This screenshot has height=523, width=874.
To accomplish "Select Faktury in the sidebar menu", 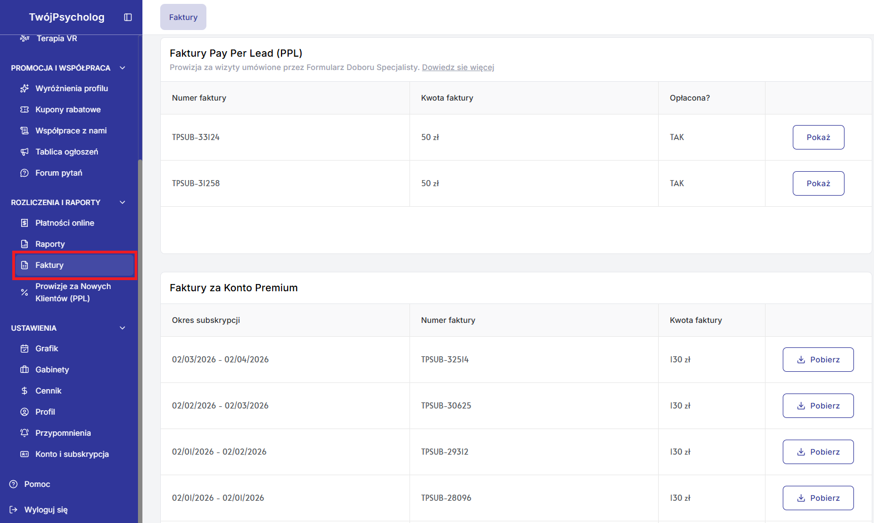I will click(75, 265).
